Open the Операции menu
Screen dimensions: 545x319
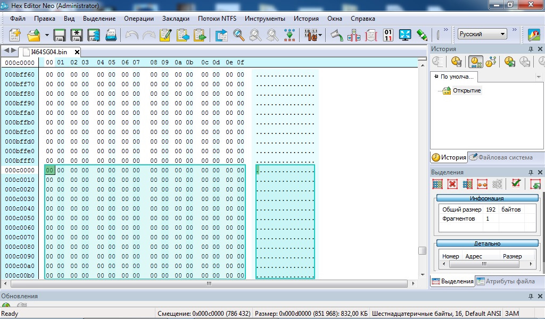[x=139, y=19]
